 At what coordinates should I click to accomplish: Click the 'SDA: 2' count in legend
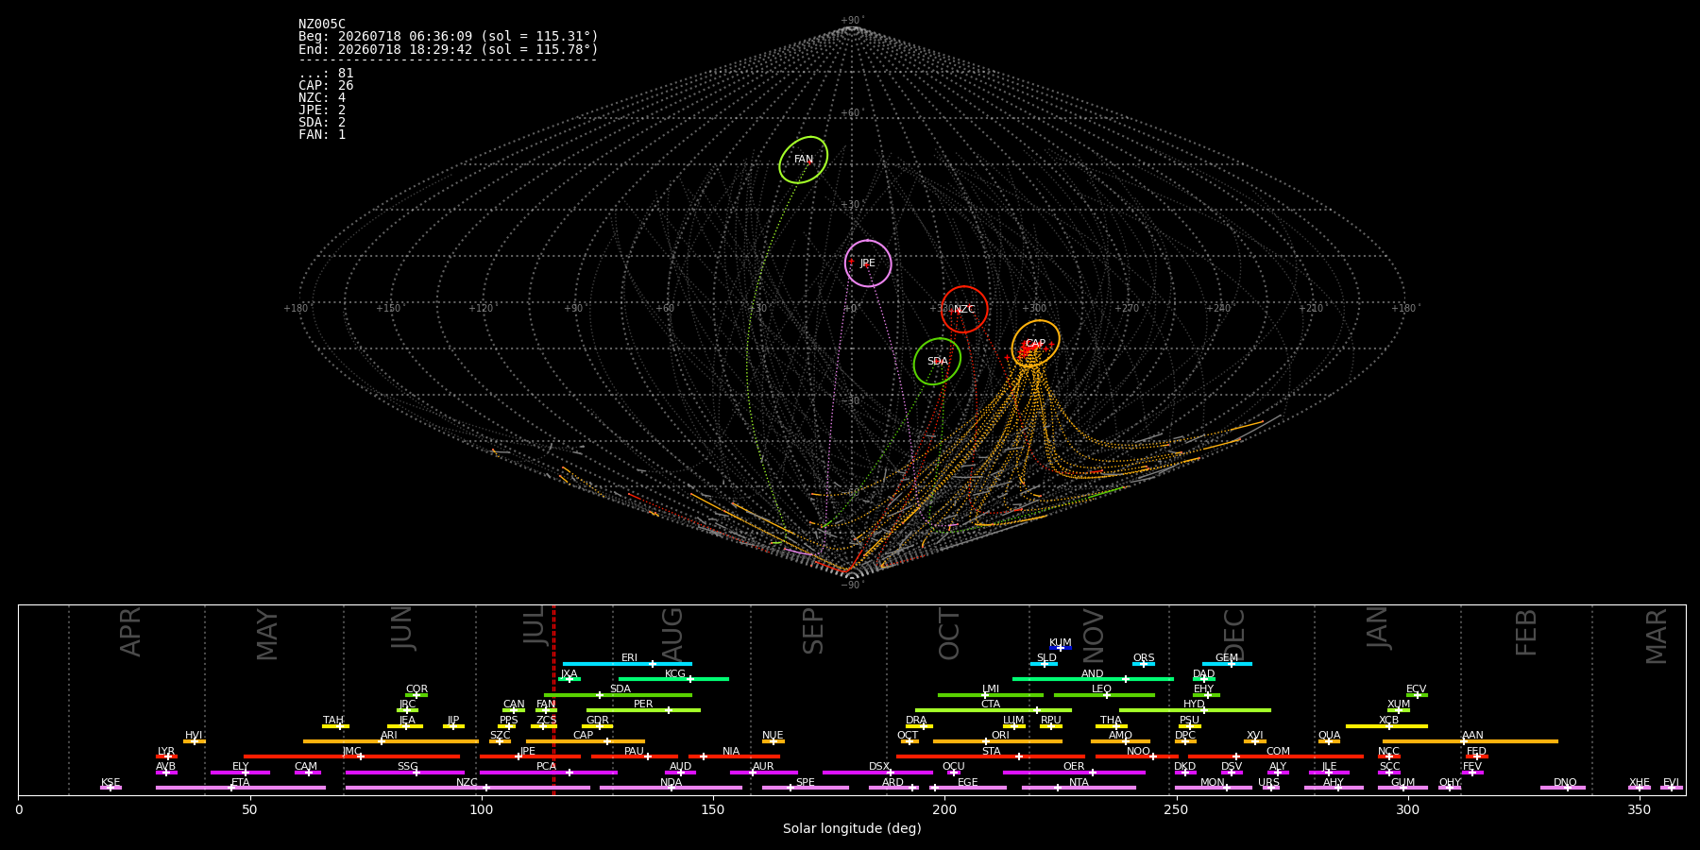coord(322,123)
